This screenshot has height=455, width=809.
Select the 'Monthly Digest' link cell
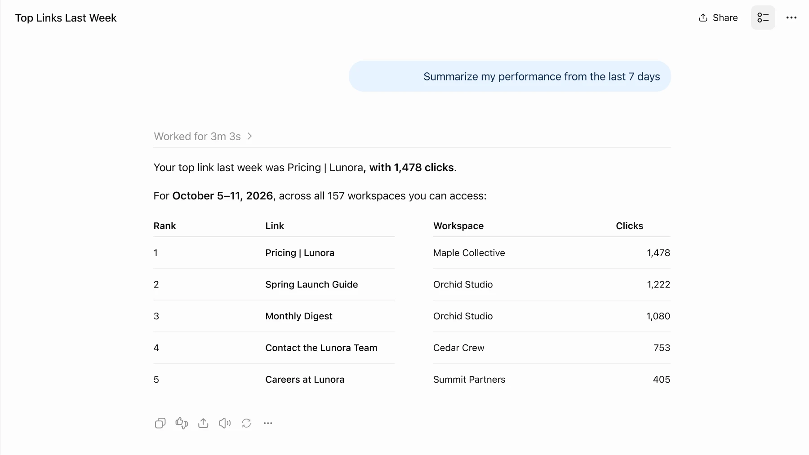pyautogui.click(x=299, y=316)
